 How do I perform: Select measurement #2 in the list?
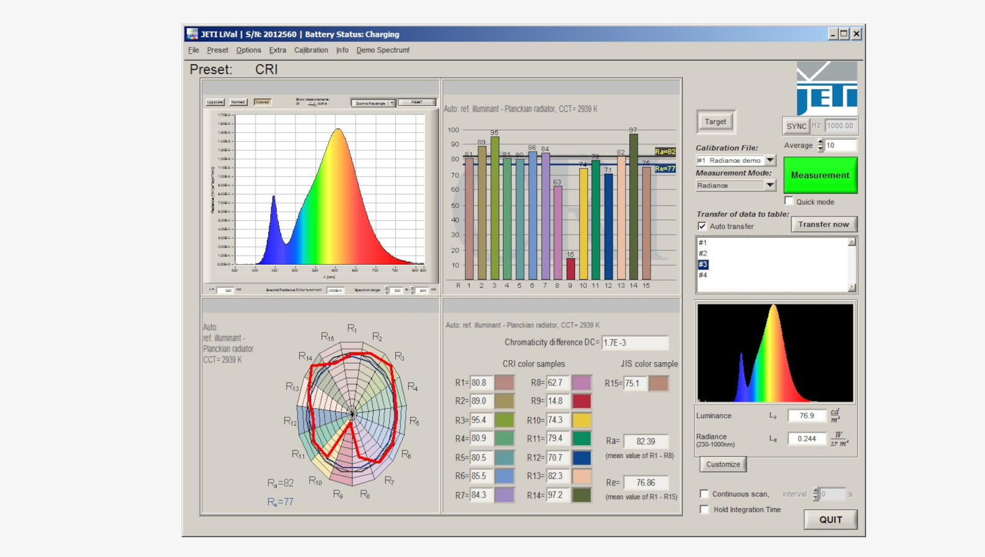tap(703, 254)
